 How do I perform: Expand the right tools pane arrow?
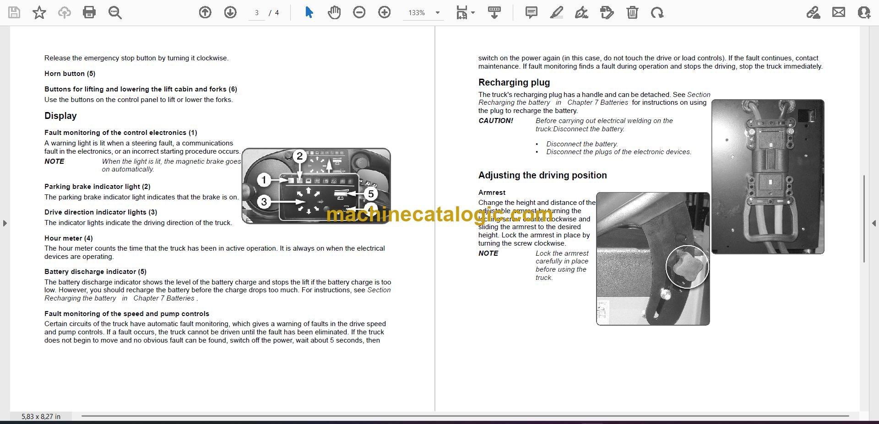coord(874,223)
